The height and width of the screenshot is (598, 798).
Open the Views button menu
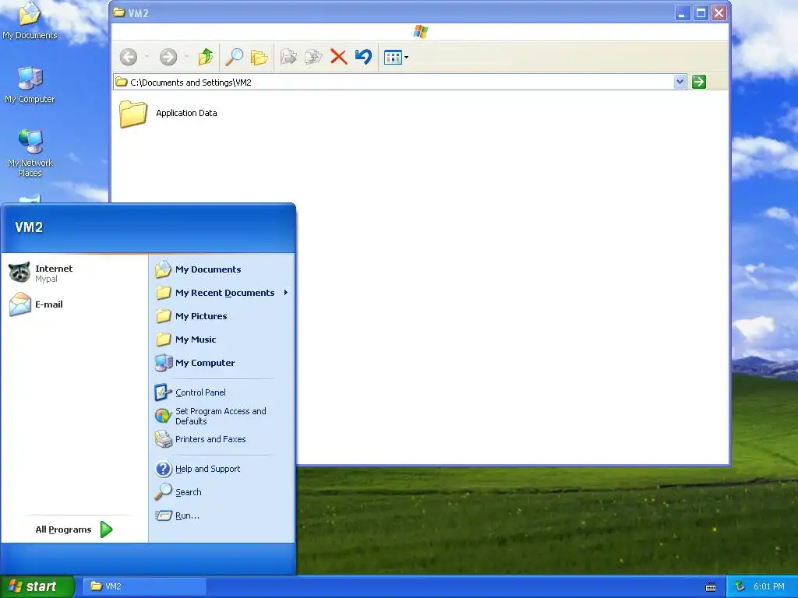coord(396,58)
